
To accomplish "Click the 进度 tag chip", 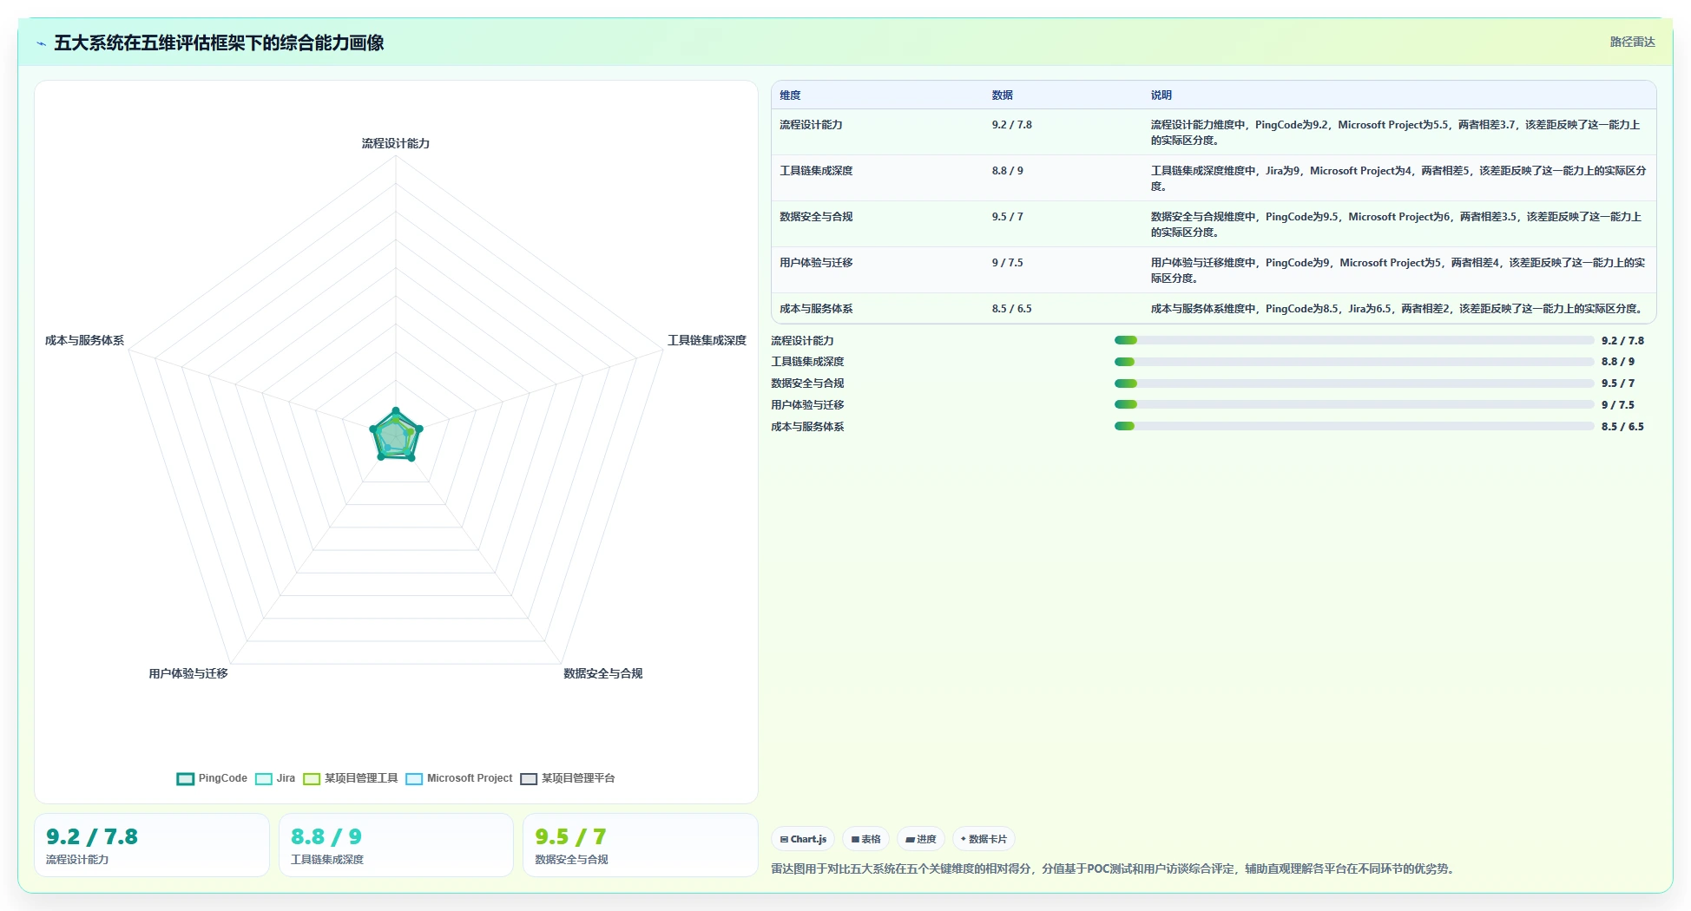I will [x=920, y=839].
